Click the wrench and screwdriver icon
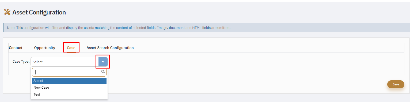This screenshot has width=410, height=102. [7, 12]
